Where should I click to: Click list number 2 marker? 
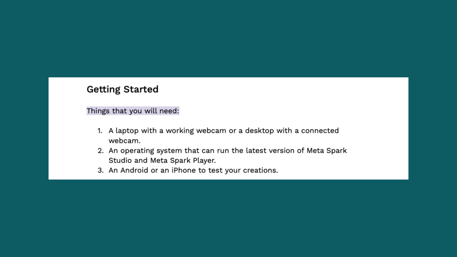pyautogui.click(x=100, y=151)
